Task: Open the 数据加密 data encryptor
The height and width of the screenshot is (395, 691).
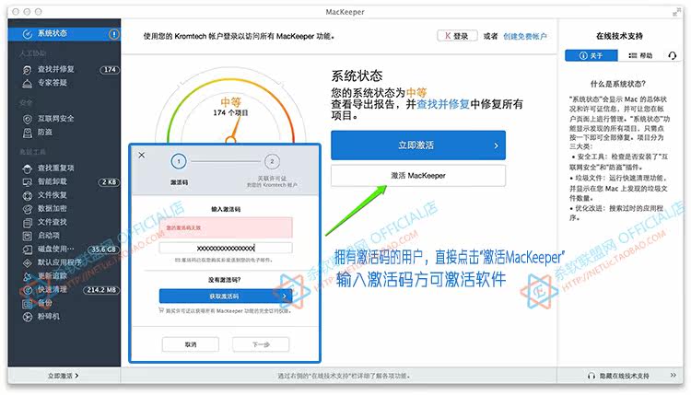Action: (64, 209)
